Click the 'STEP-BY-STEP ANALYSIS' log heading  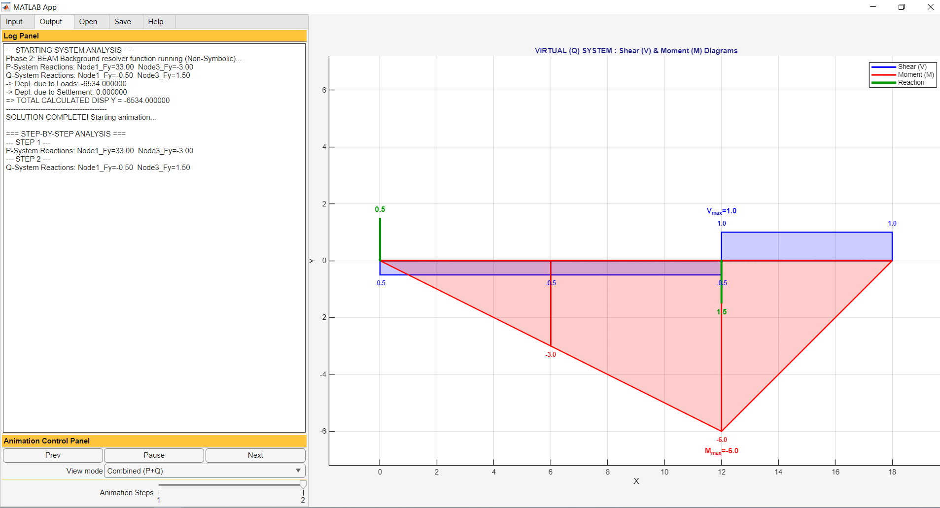(x=66, y=134)
